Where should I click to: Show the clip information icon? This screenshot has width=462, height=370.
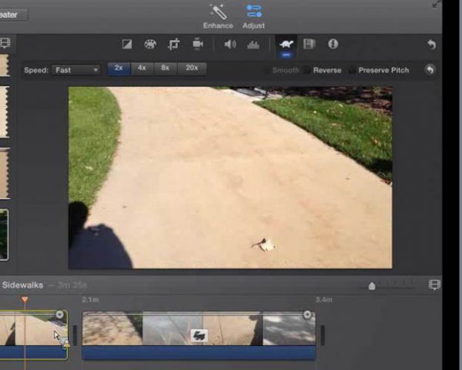tap(333, 45)
